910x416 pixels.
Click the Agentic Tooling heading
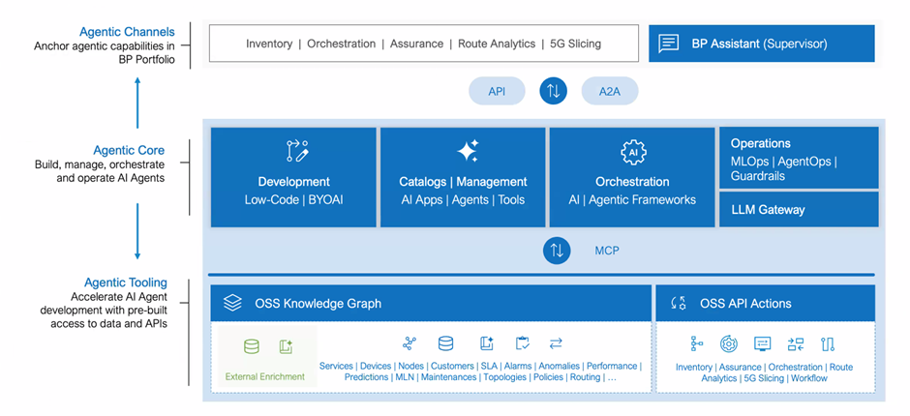point(126,282)
